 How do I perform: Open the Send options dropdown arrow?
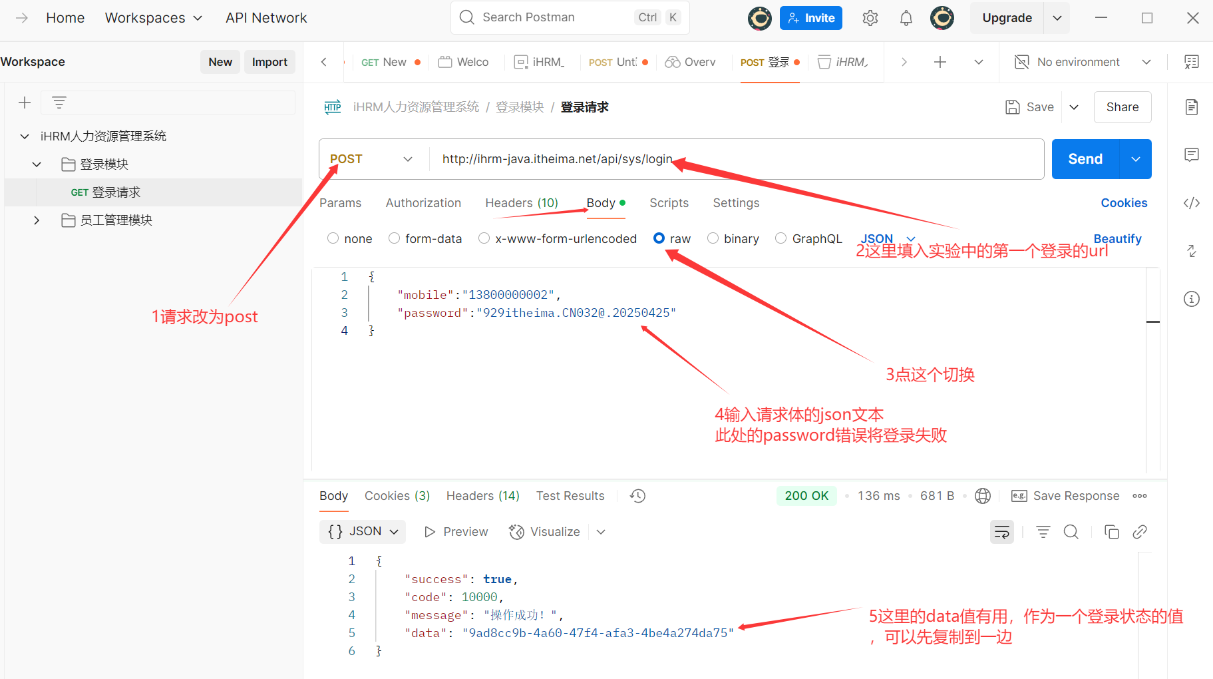pyautogui.click(x=1136, y=159)
